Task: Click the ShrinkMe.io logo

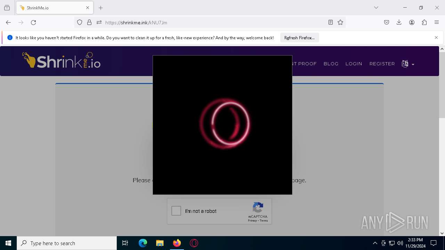Action: pyautogui.click(x=62, y=60)
